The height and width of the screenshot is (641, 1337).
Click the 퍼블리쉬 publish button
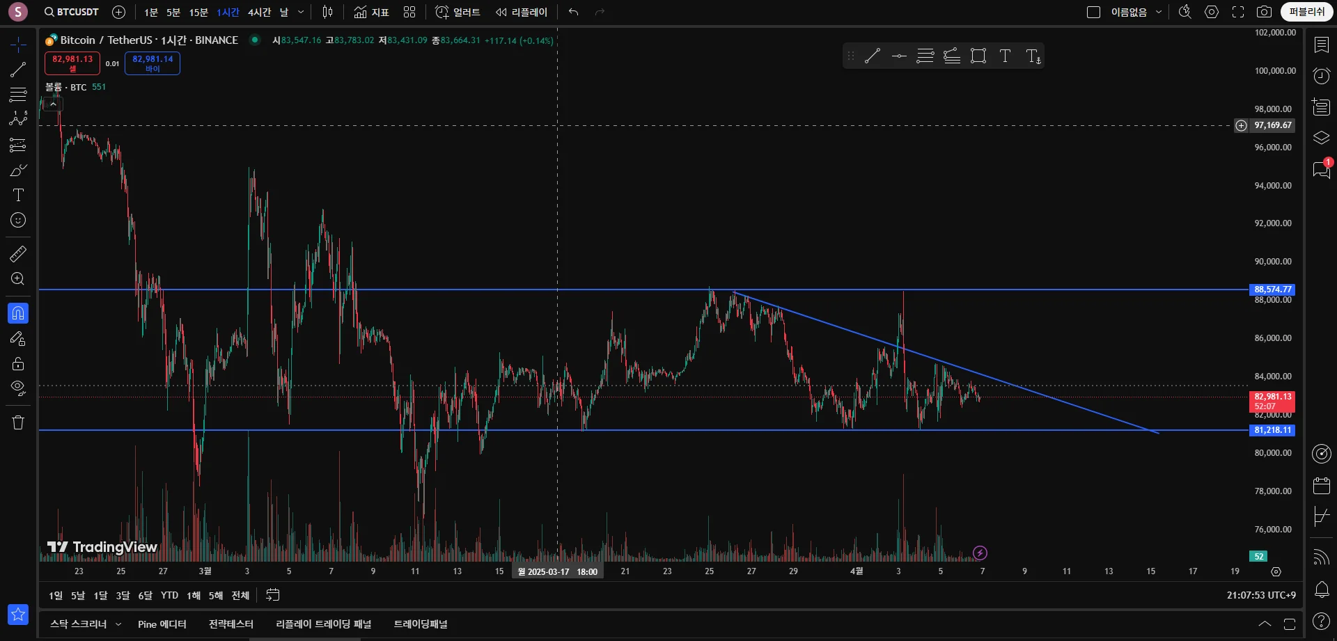coord(1307,12)
